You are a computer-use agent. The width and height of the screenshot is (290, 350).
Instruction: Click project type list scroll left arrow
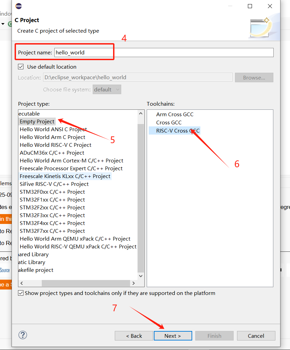click(x=22, y=283)
